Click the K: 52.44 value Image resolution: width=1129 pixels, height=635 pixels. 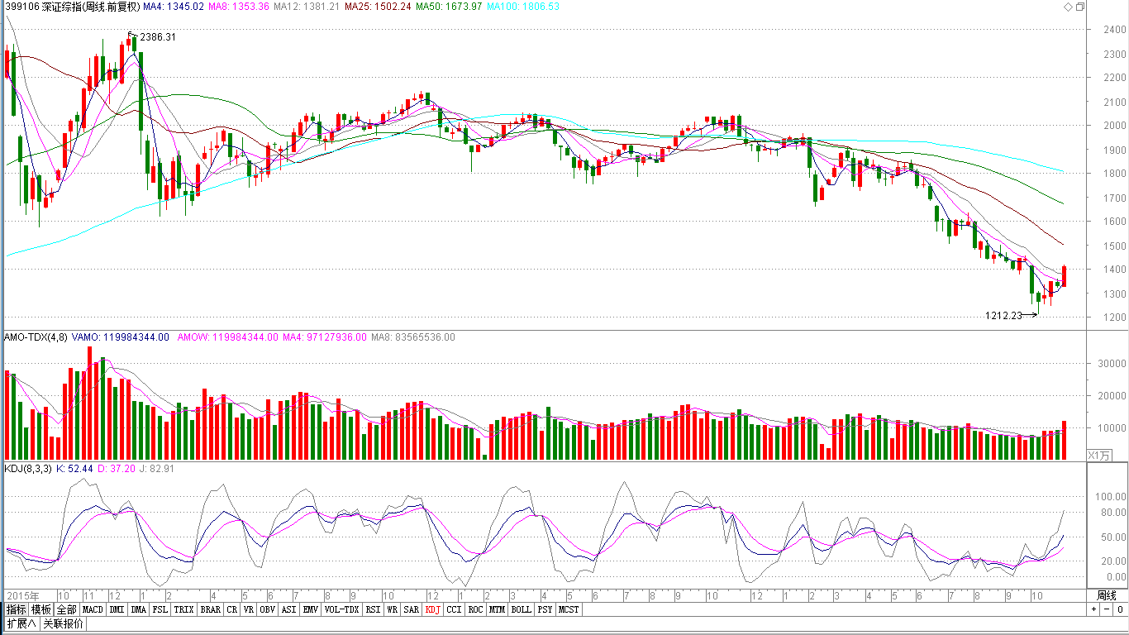click(75, 469)
